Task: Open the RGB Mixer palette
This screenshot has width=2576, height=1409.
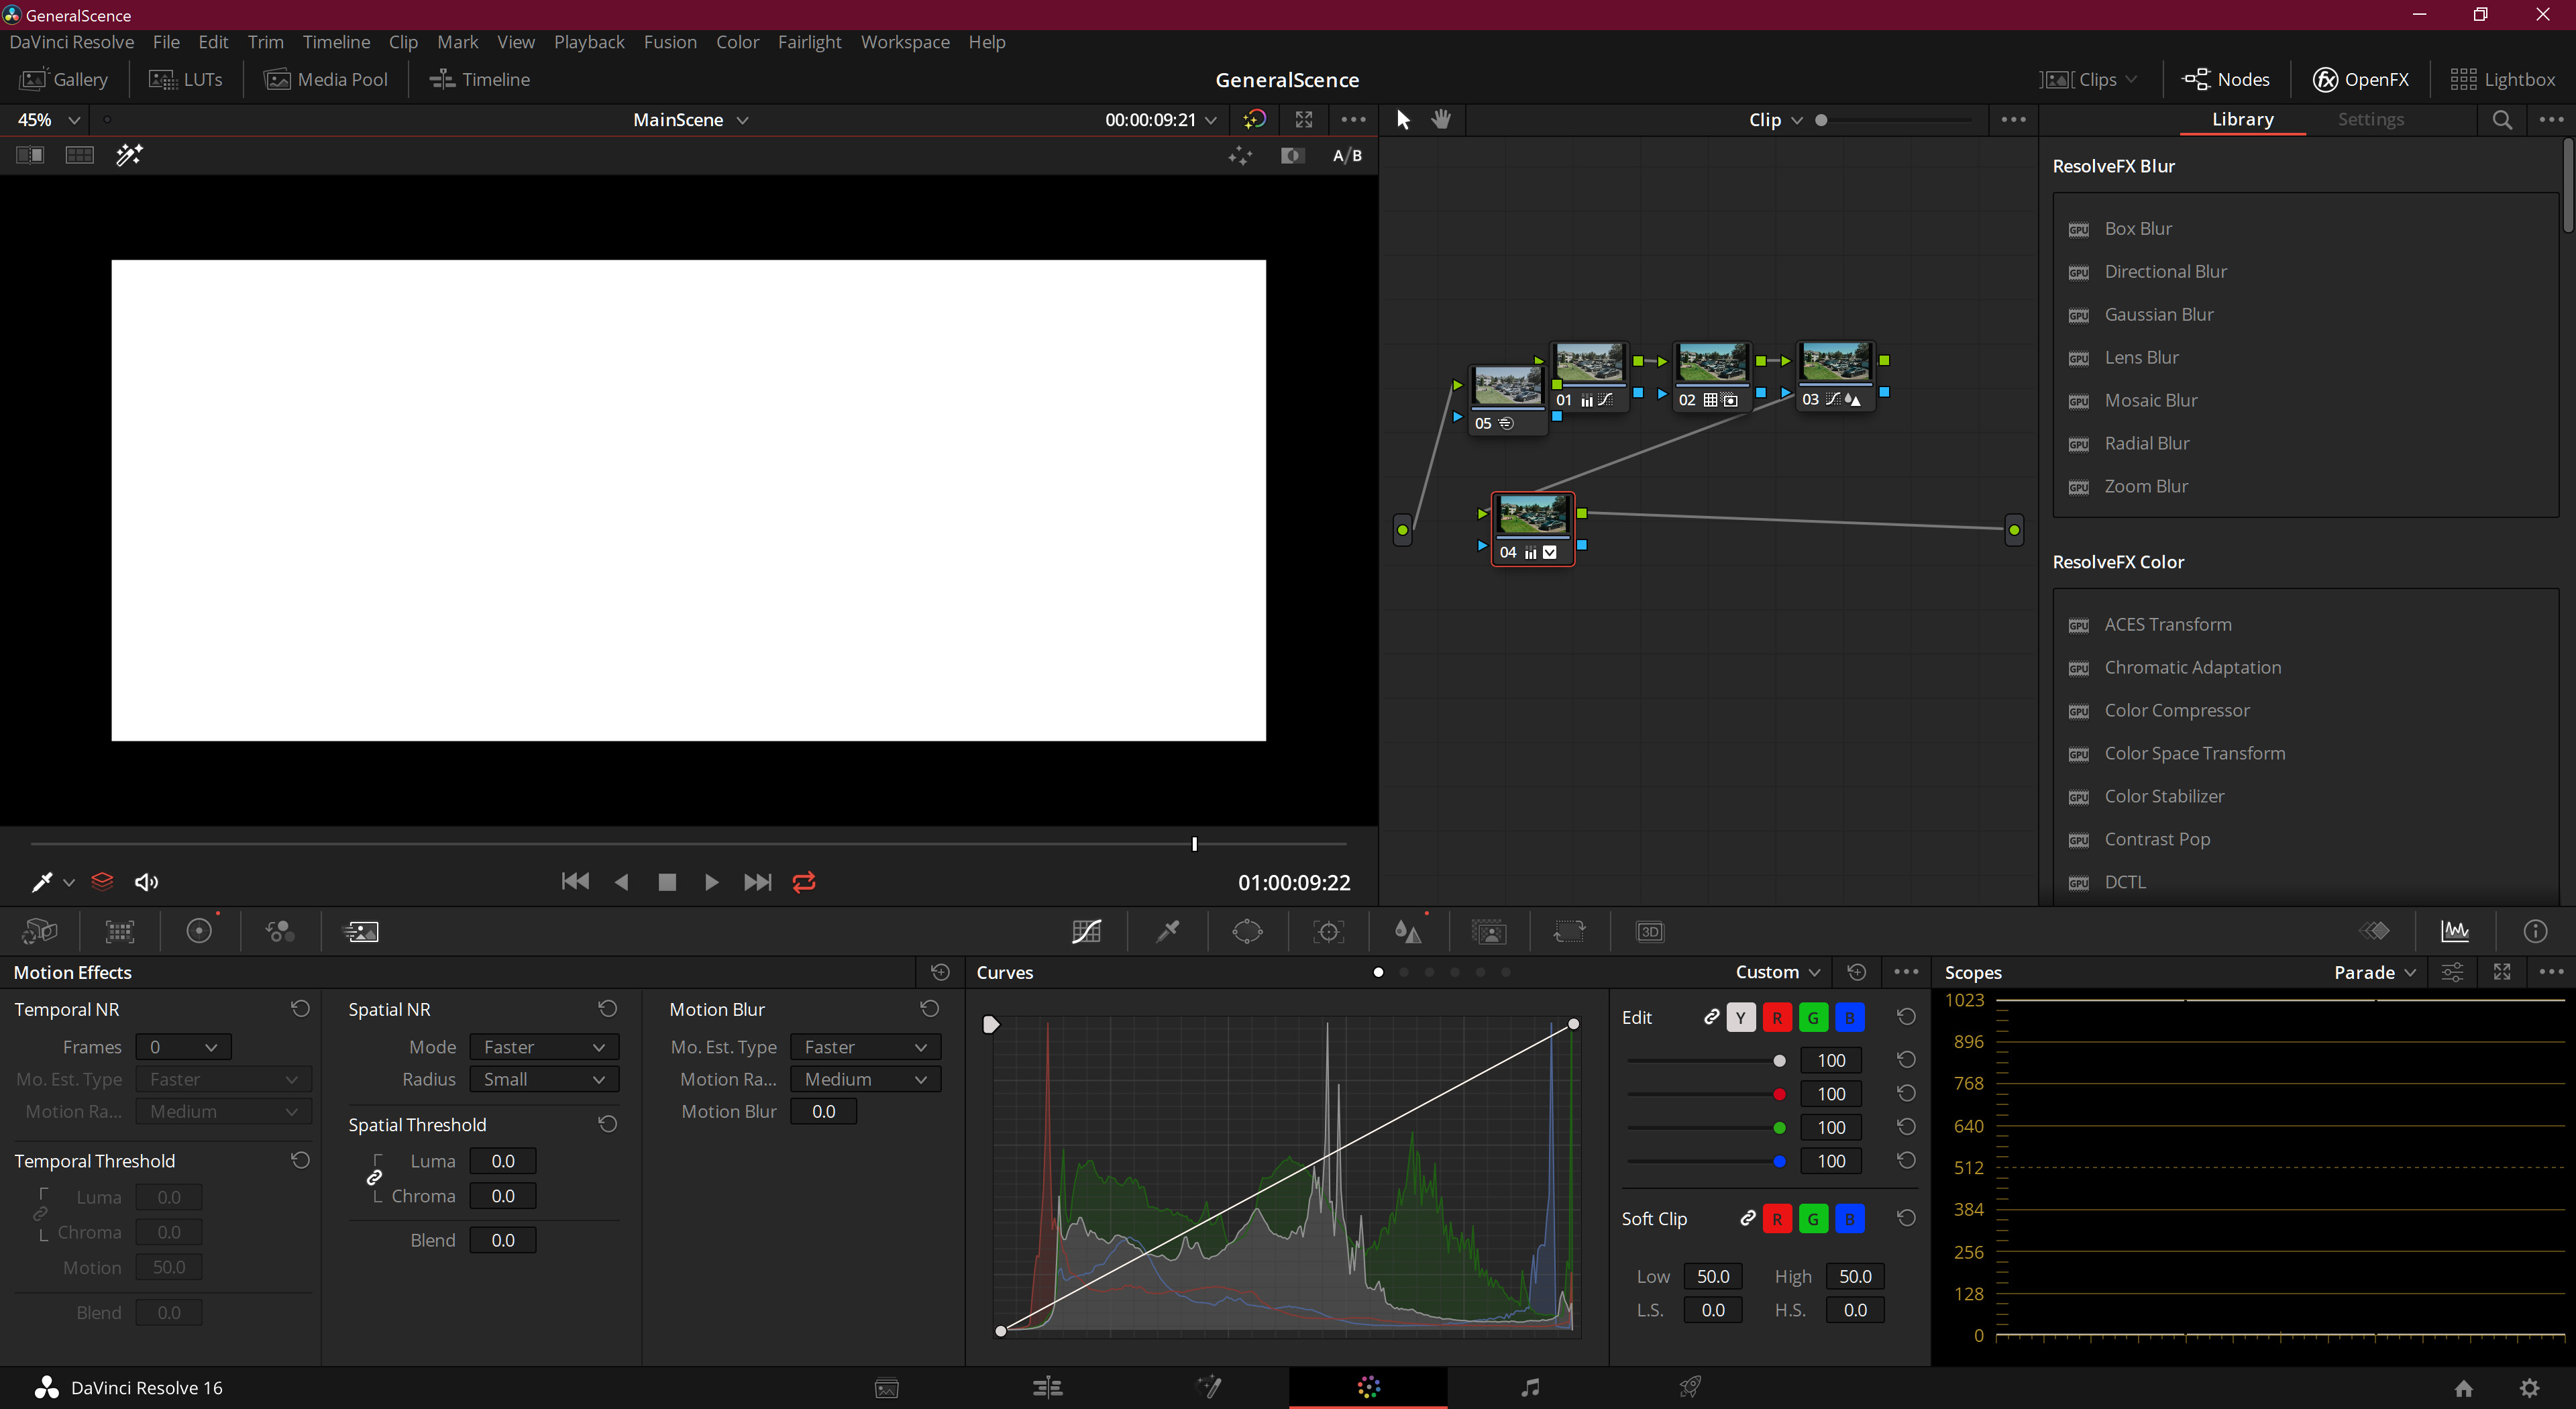Action: (x=280, y=932)
